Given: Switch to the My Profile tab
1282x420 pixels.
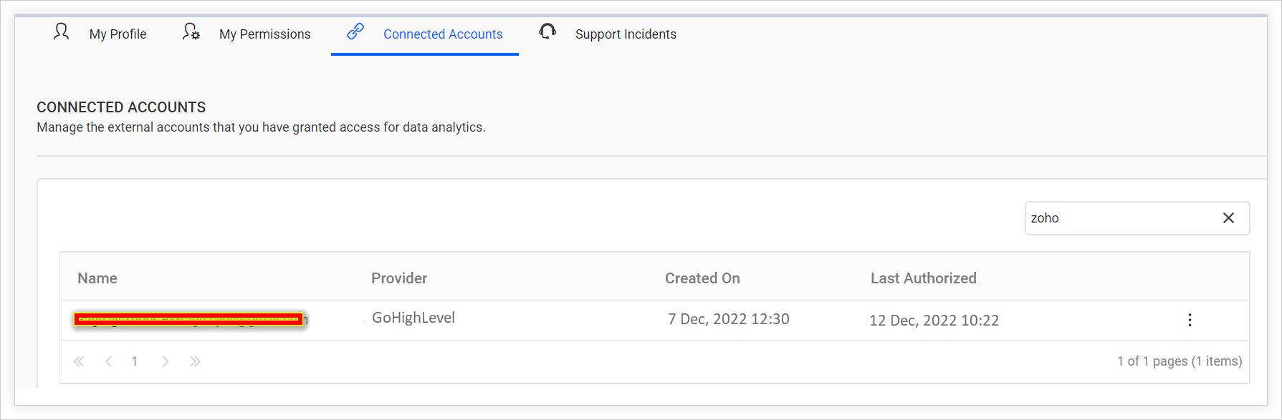Looking at the screenshot, I should click(117, 34).
